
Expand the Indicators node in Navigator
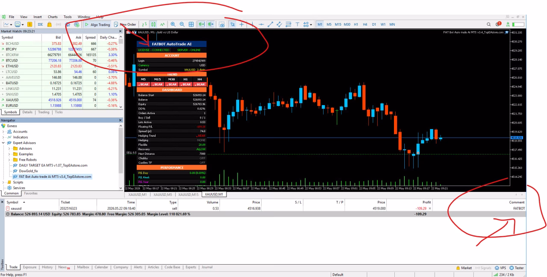click(x=4, y=137)
